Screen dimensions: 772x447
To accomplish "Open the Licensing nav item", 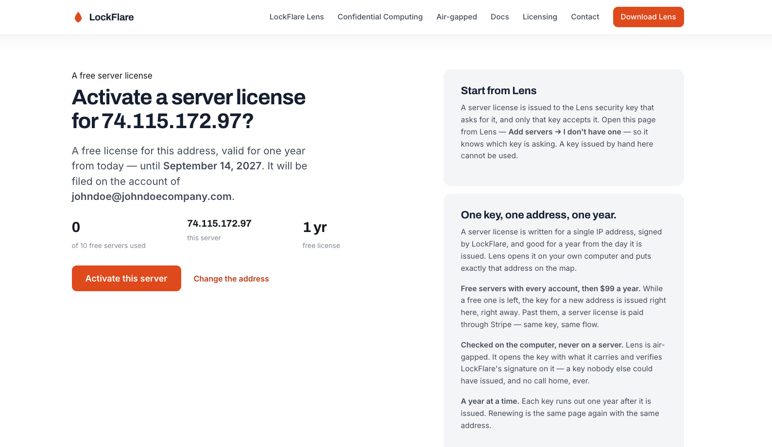I will tap(540, 17).
